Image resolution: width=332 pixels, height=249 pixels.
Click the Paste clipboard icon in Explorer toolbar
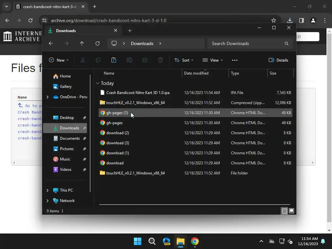(114, 60)
